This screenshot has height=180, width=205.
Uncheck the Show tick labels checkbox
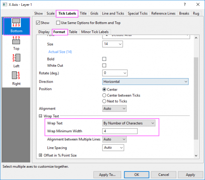click(x=38, y=23)
